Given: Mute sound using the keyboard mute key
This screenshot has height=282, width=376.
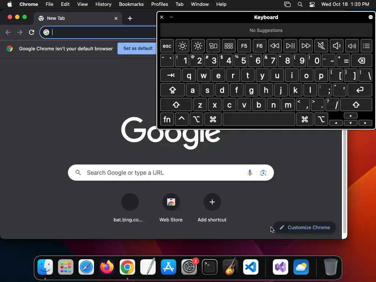Looking at the screenshot, I should (x=321, y=46).
